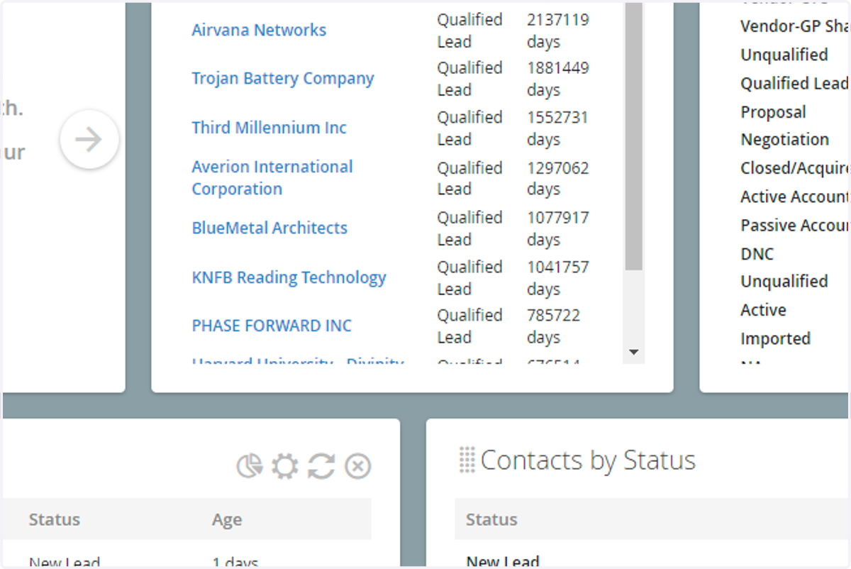The width and height of the screenshot is (851, 569).
Task: Open dashlet settings gear icon
Action: coord(285,466)
